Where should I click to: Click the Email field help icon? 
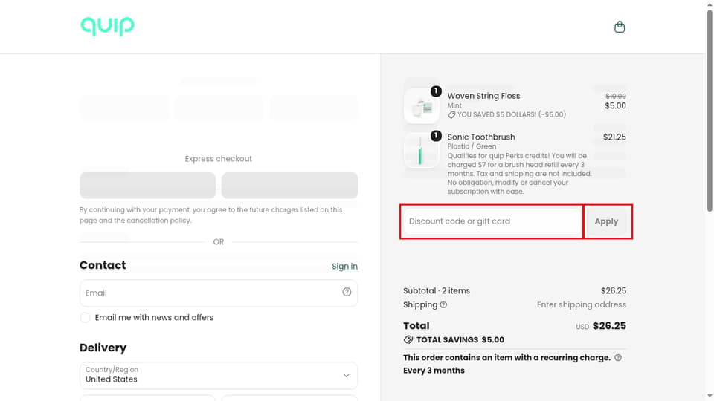[x=347, y=292]
